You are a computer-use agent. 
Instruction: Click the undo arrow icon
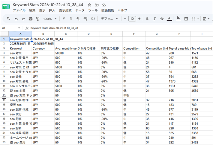coord(16,19)
